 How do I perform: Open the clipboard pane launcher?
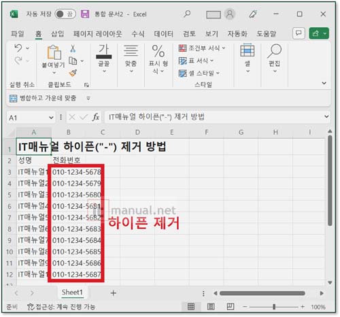click(x=86, y=85)
